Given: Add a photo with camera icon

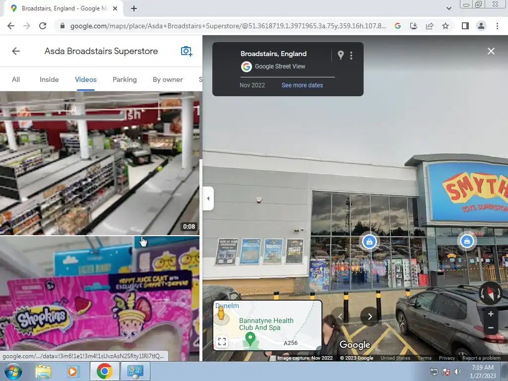Looking at the screenshot, I should click(x=187, y=51).
